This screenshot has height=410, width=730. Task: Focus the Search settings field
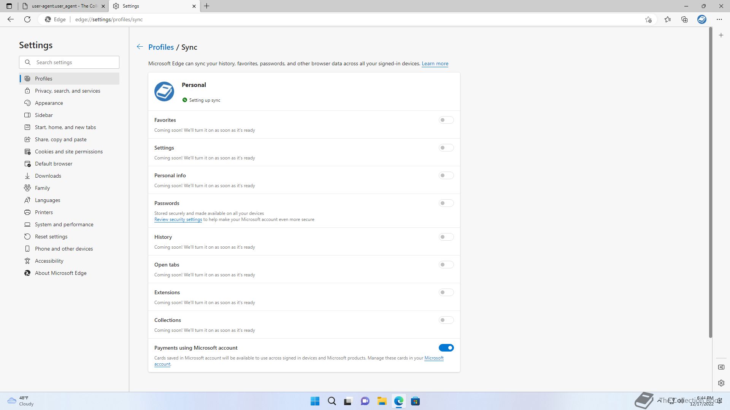click(x=69, y=62)
